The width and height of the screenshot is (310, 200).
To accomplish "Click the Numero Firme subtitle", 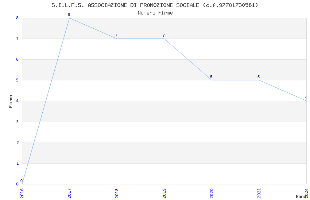I will pyautogui.click(x=155, y=13).
